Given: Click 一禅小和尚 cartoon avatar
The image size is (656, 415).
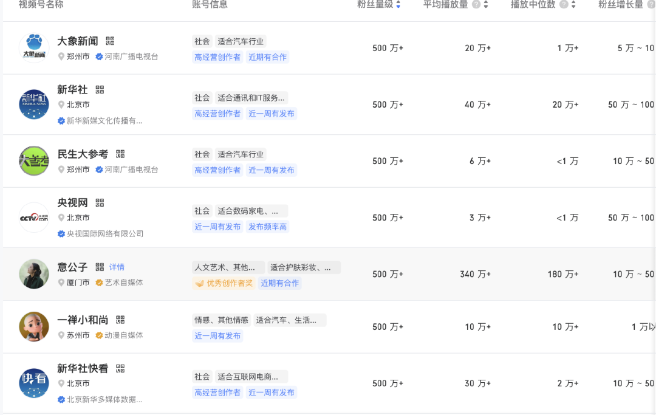Looking at the screenshot, I should [34, 327].
